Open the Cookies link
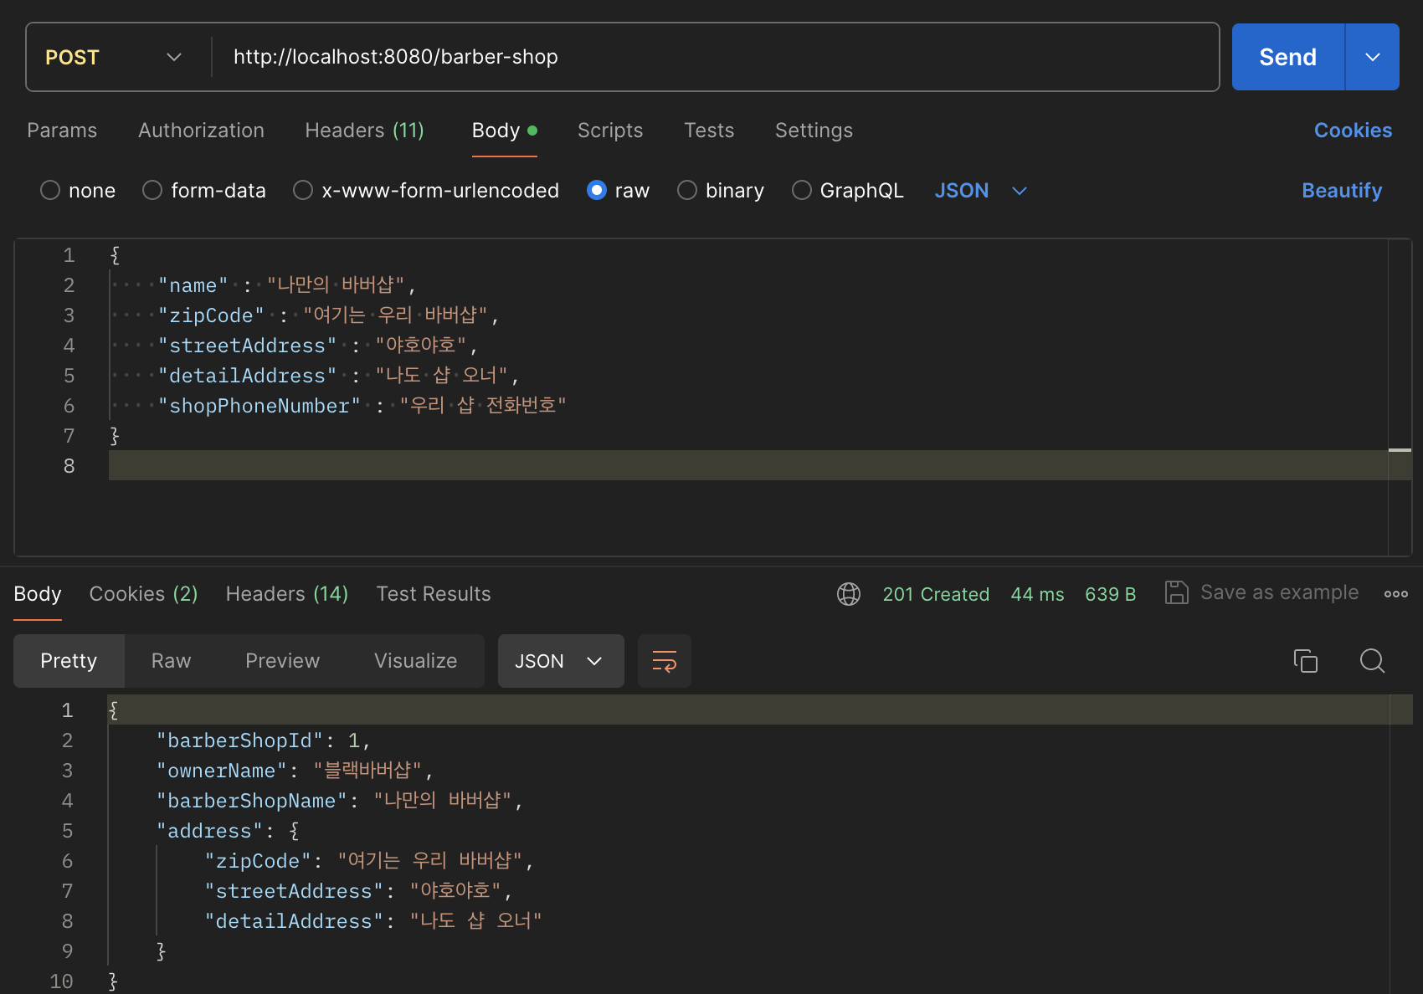This screenshot has width=1423, height=994. [x=1353, y=131]
